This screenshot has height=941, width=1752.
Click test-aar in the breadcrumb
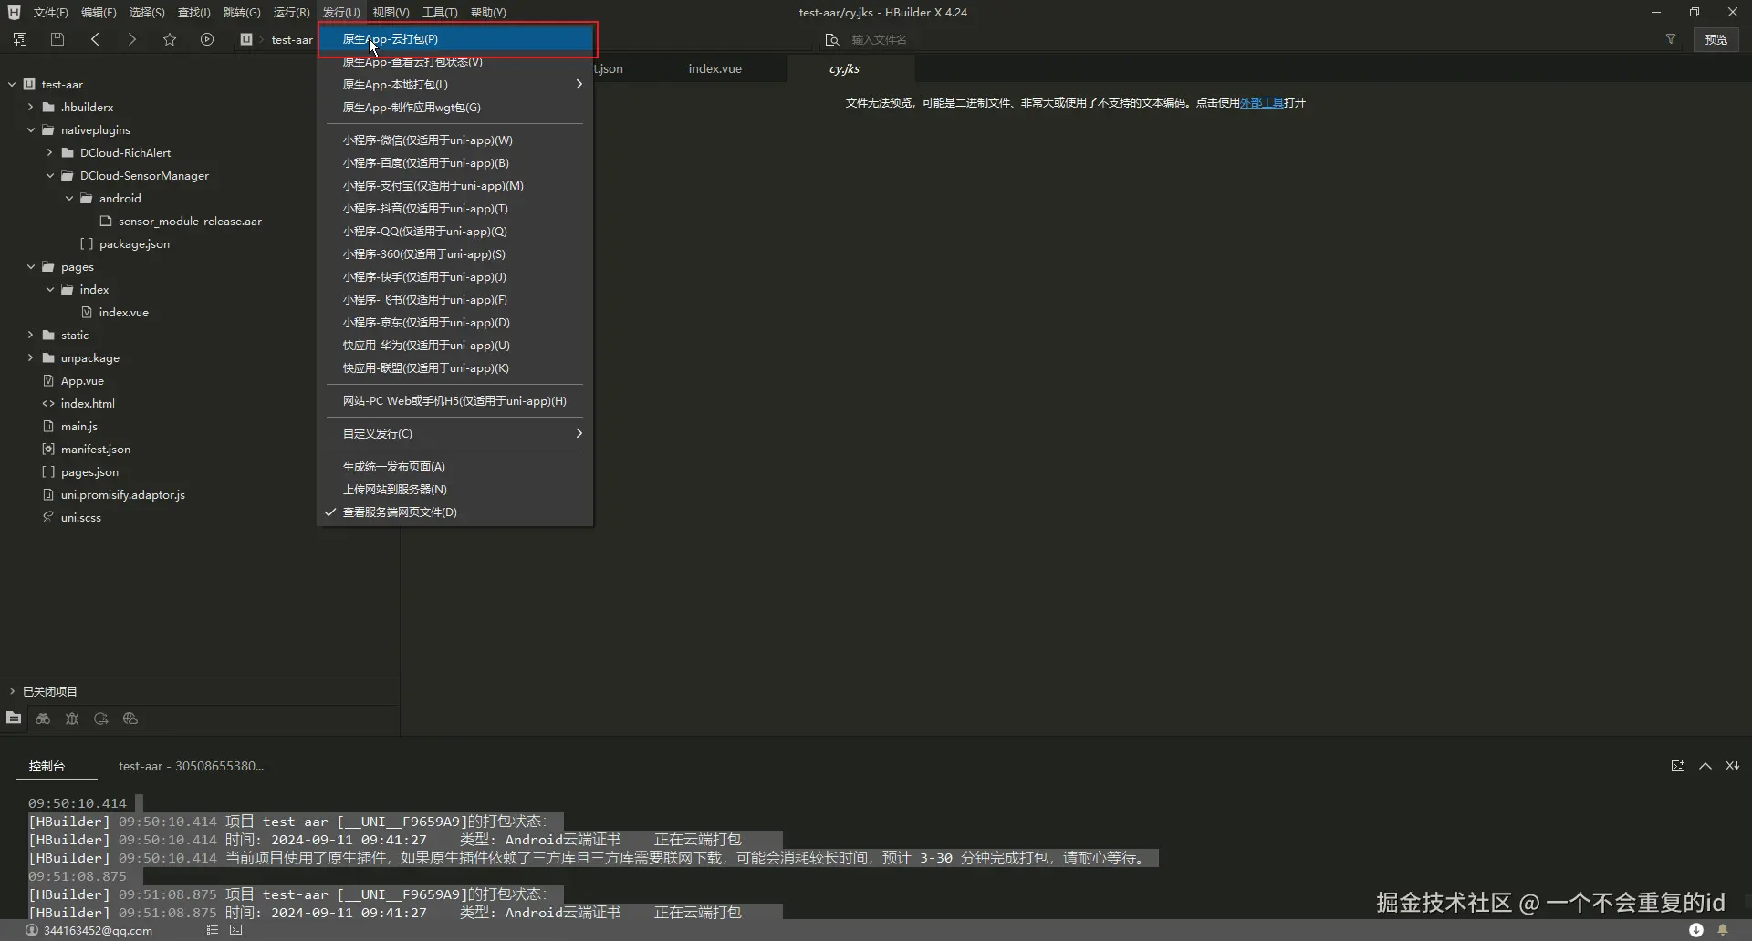tap(292, 39)
